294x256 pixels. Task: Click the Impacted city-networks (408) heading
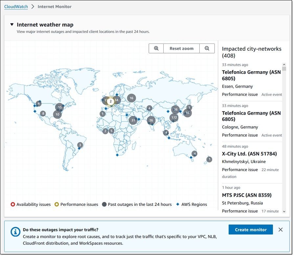[x=252, y=52]
